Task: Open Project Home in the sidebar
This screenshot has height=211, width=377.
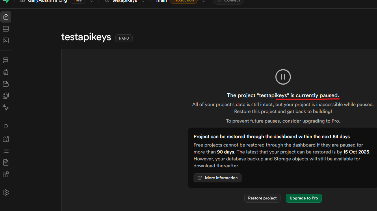Action: click(6, 17)
